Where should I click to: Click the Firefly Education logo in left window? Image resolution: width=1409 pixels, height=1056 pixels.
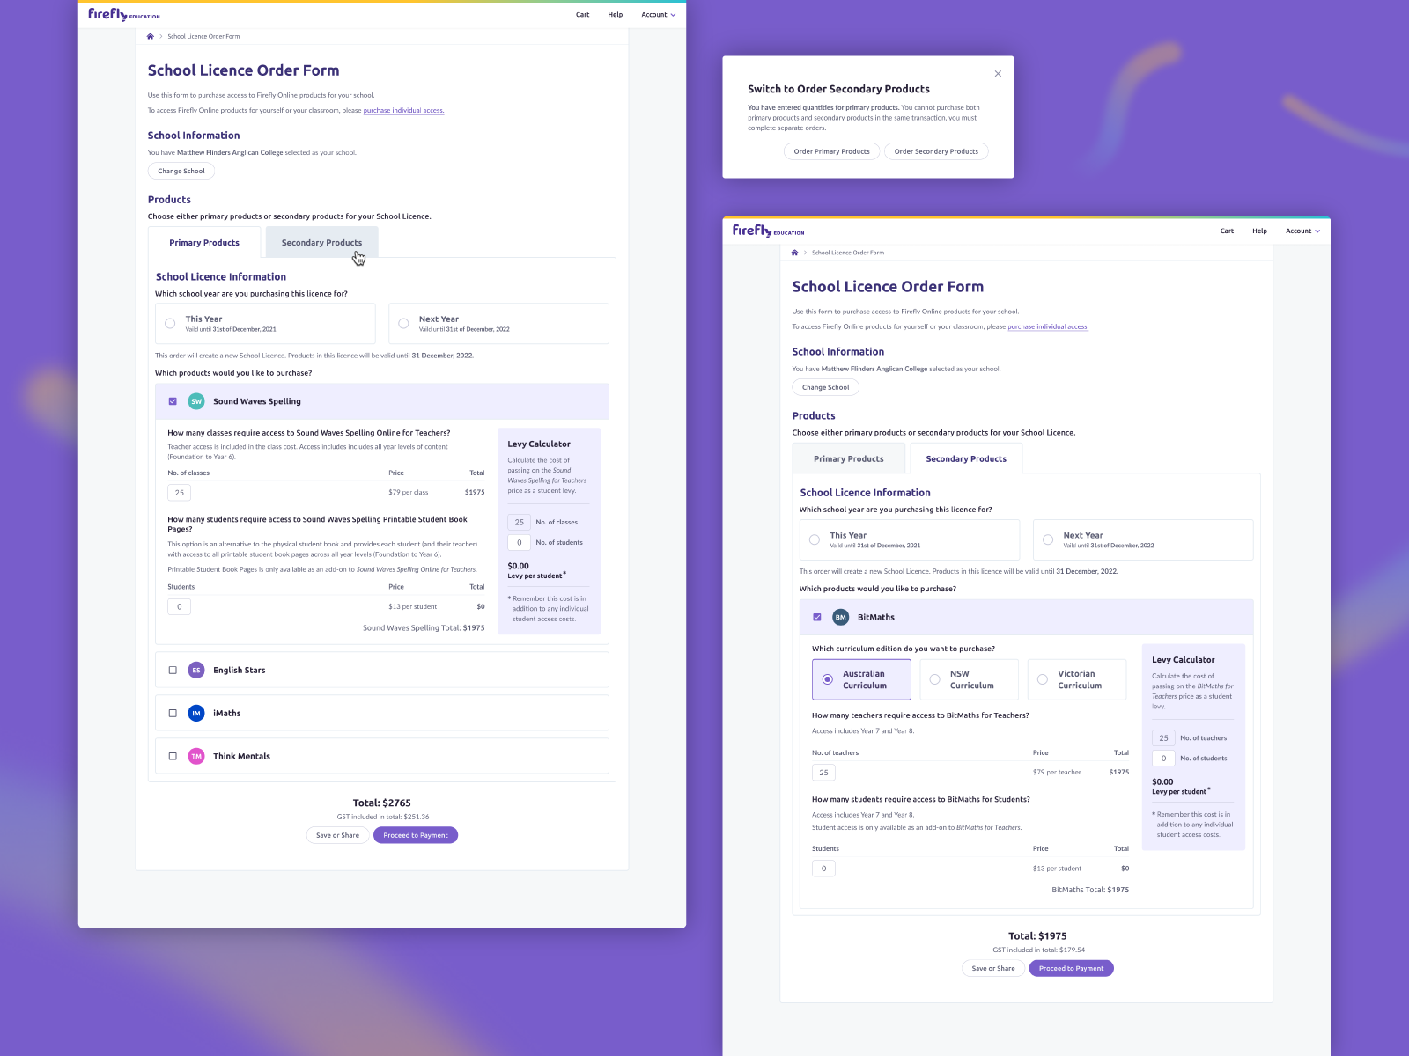click(124, 15)
